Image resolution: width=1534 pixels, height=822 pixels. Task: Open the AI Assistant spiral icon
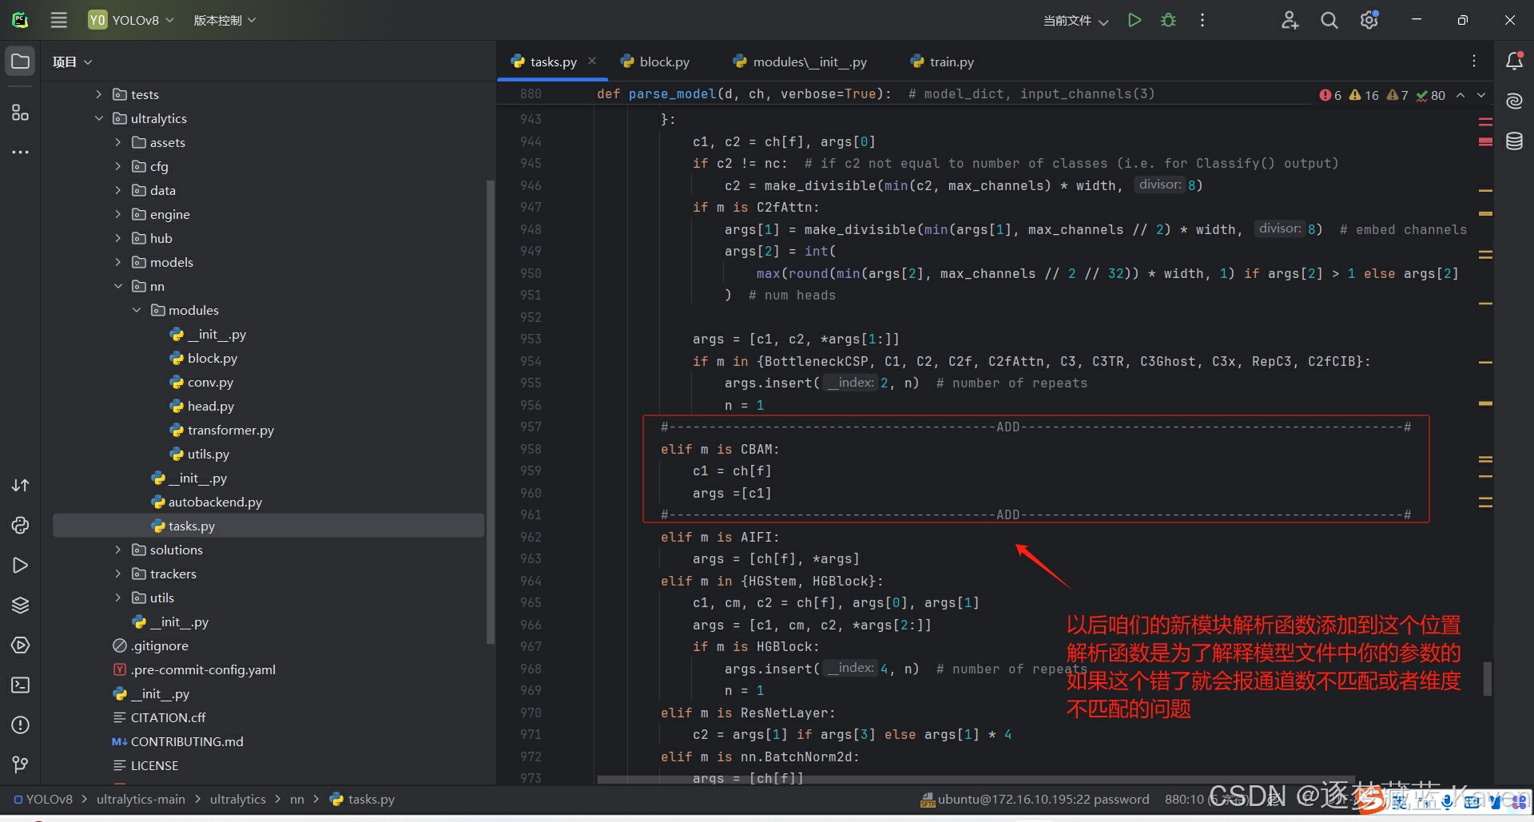pyautogui.click(x=1514, y=101)
